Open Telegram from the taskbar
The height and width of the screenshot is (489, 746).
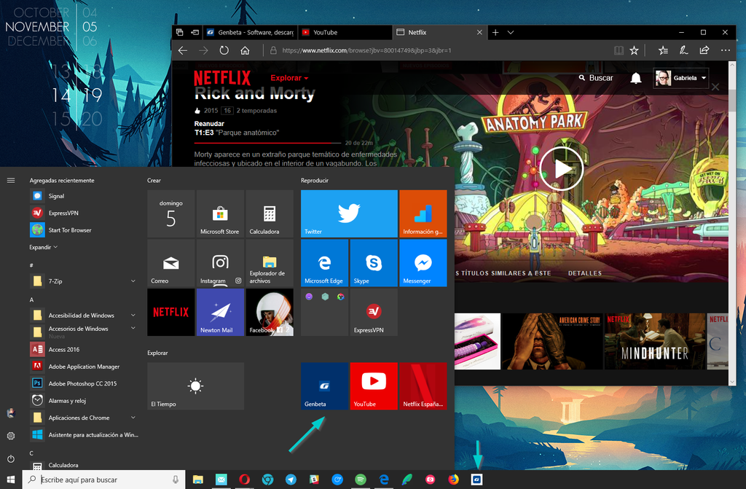[291, 480]
